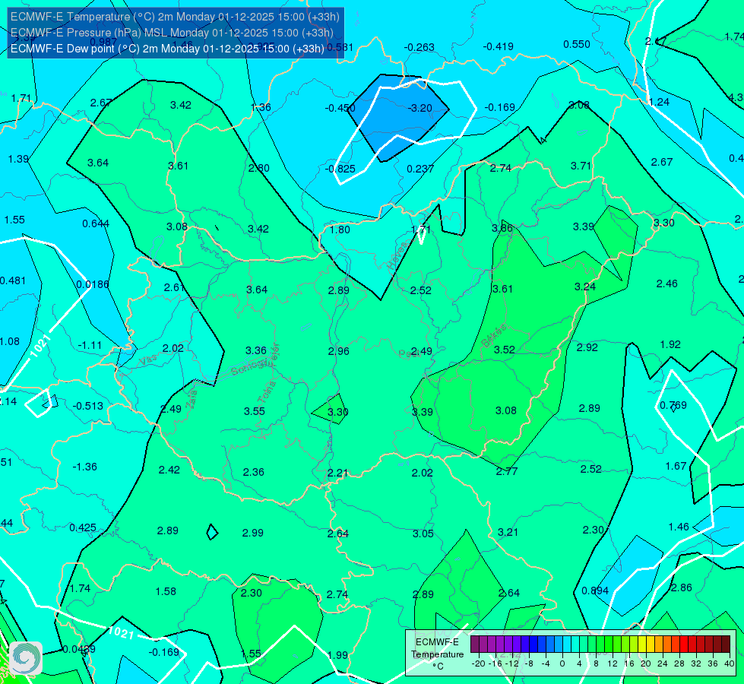Viewport: 744px width, 684px height.
Task: Click the -0.450 temperature value
Action: tap(340, 108)
